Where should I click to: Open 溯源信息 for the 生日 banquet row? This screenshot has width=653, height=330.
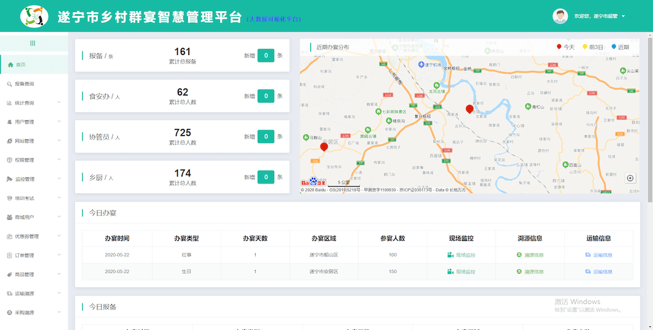[x=530, y=272]
